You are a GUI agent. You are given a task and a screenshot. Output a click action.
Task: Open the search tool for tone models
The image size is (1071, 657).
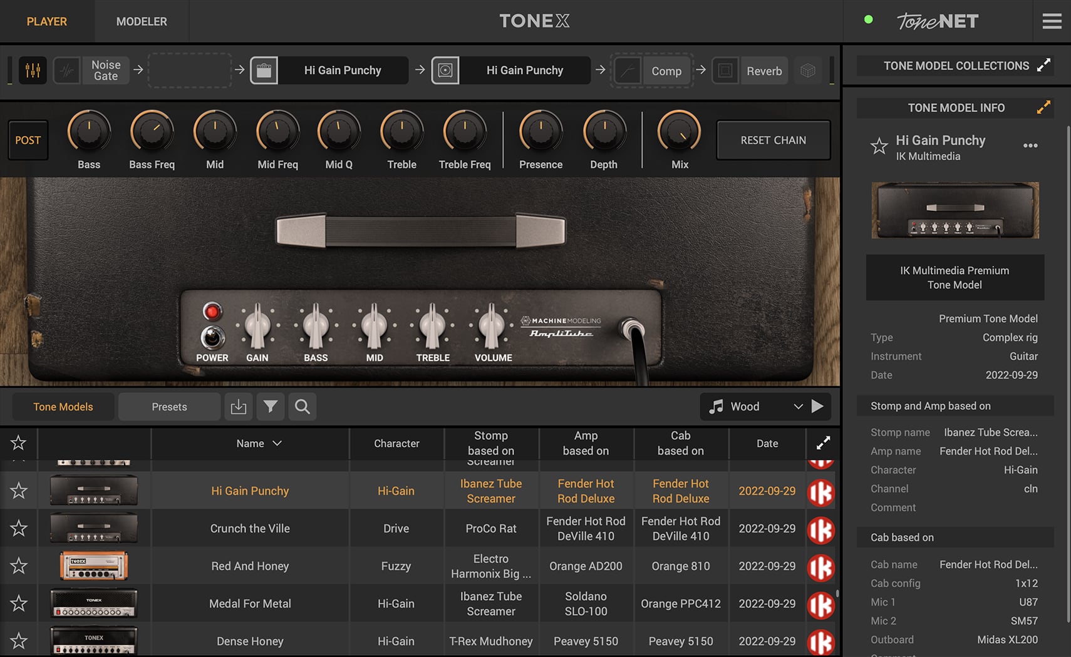[302, 407]
